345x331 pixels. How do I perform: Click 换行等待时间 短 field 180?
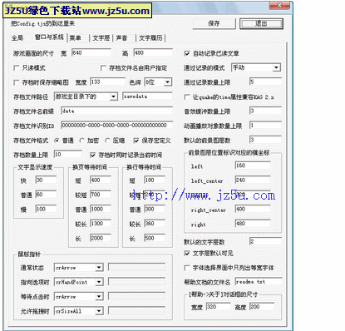[155, 180]
